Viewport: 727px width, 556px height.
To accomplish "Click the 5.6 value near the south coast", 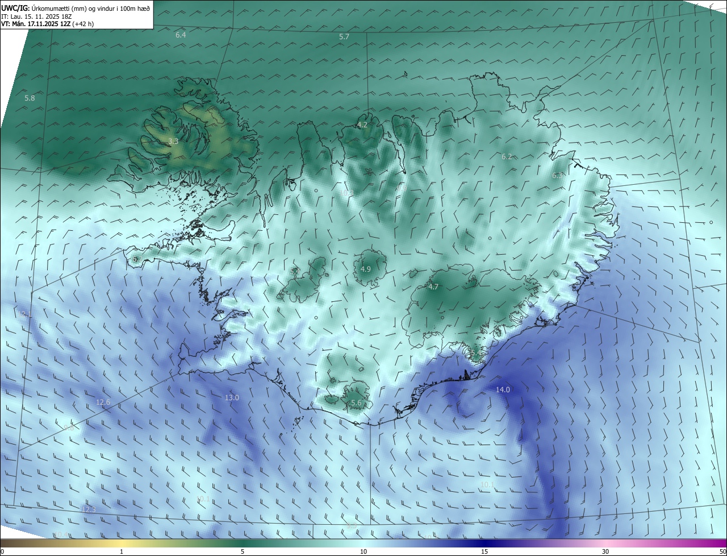I will 356,403.
